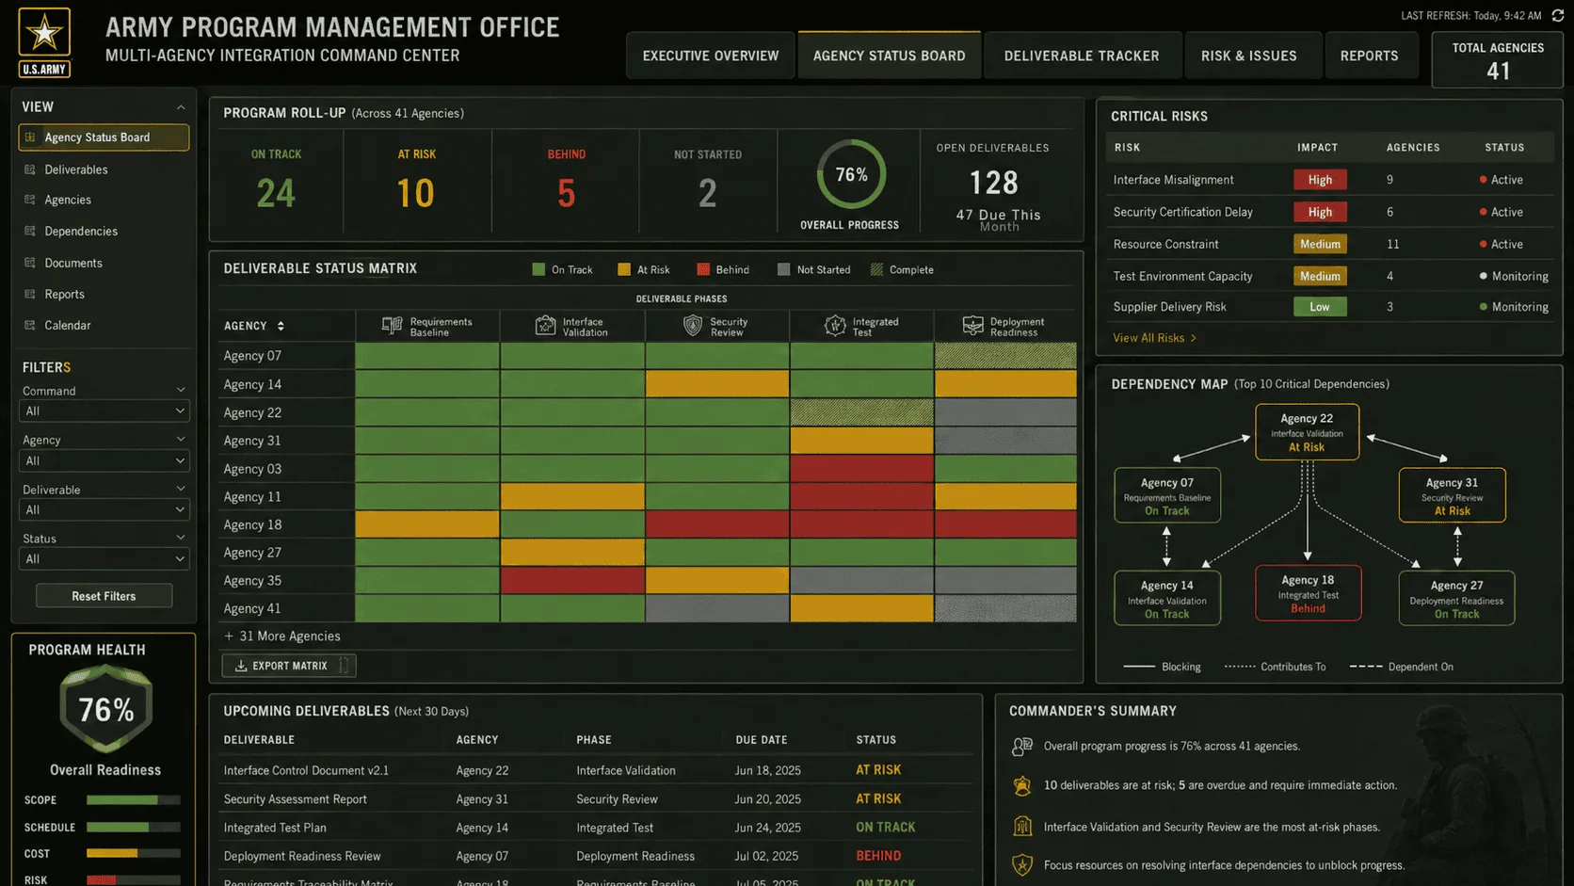Open the Agency filter dropdown
Screen dimensions: 1574x886
click(104, 461)
